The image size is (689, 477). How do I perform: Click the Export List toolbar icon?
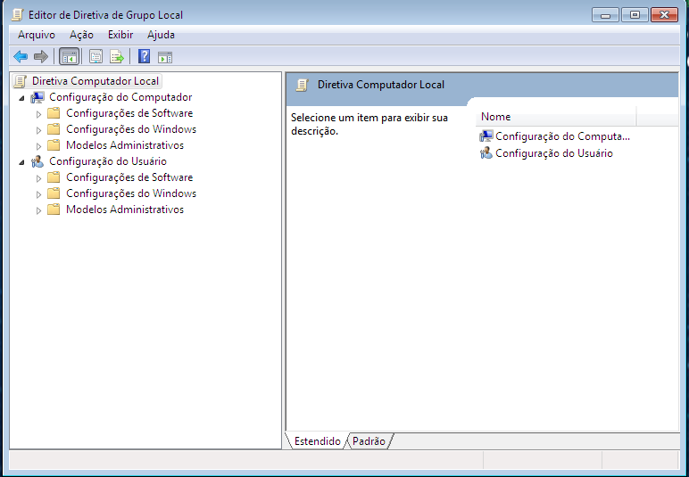(x=116, y=56)
